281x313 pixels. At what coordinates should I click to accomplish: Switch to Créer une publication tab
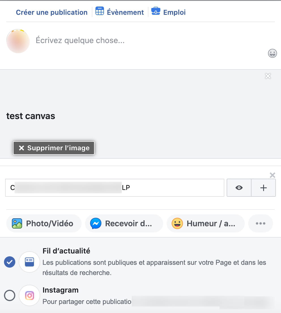[52, 12]
